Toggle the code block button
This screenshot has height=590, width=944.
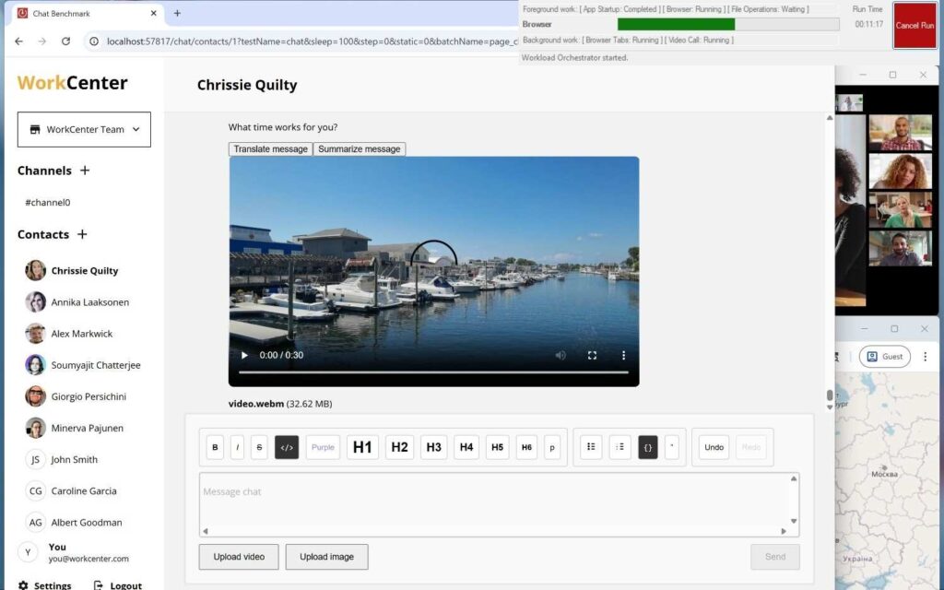tap(648, 447)
